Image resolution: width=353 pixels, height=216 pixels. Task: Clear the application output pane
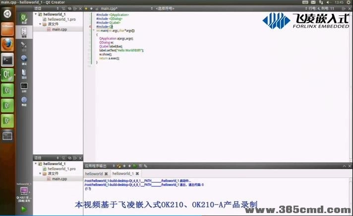click(x=119, y=166)
